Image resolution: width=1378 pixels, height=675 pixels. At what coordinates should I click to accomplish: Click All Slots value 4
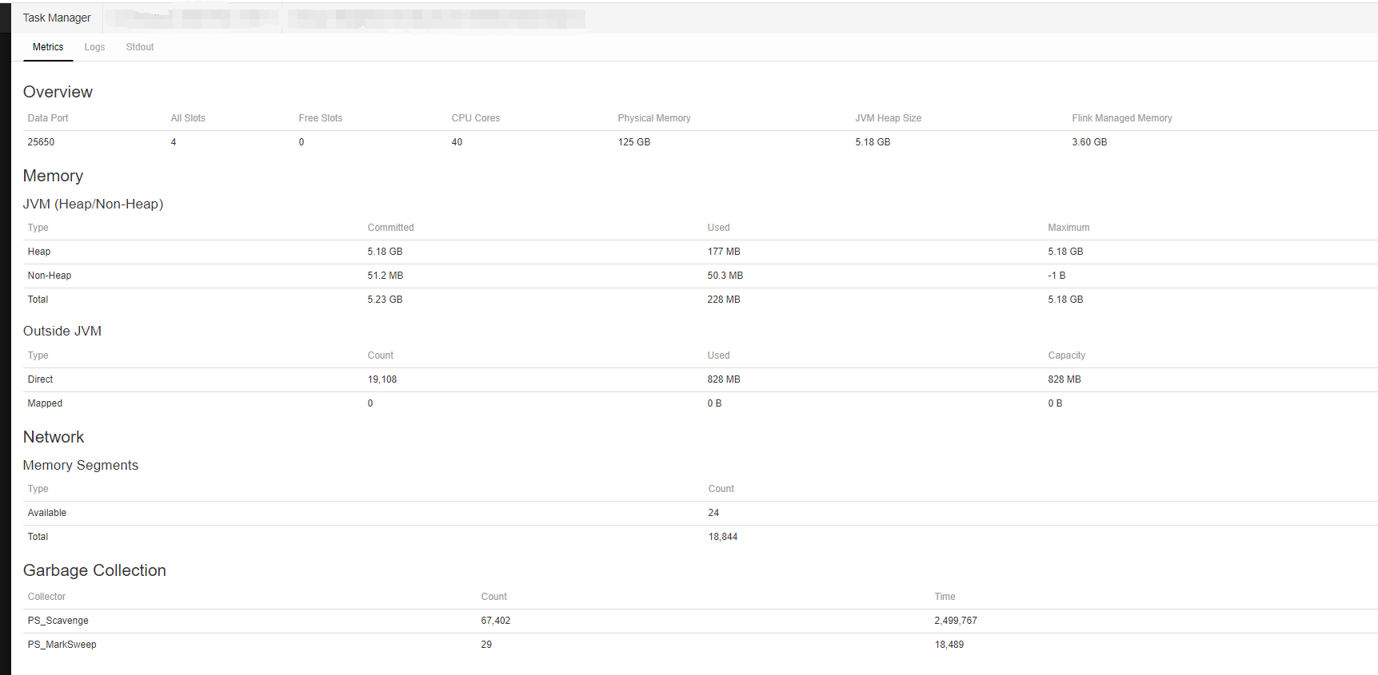click(174, 142)
